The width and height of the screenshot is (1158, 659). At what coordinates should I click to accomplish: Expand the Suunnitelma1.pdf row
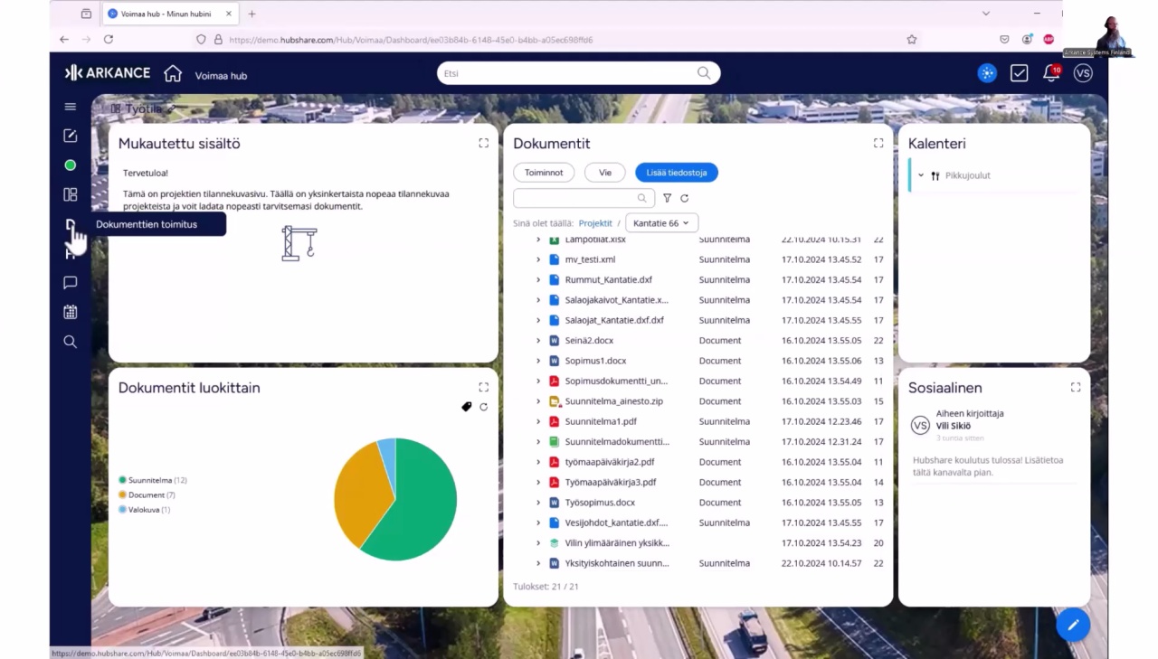pyautogui.click(x=538, y=421)
